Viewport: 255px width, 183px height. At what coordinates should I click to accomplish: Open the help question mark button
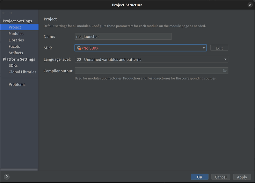tap(7, 177)
